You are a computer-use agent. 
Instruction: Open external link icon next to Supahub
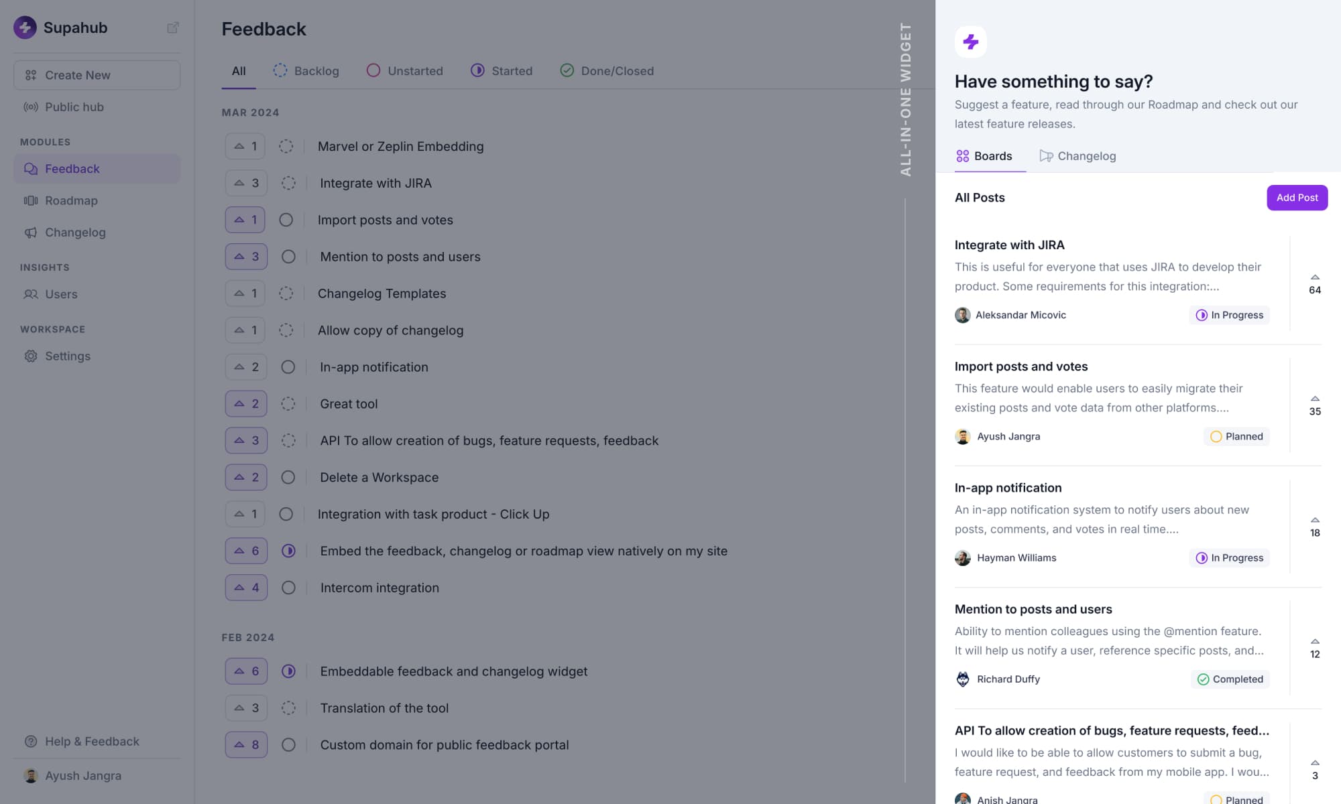(x=172, y=27)
